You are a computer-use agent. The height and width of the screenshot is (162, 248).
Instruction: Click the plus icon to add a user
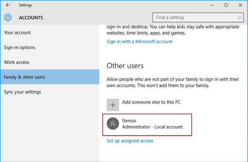(x=113, y=105)
